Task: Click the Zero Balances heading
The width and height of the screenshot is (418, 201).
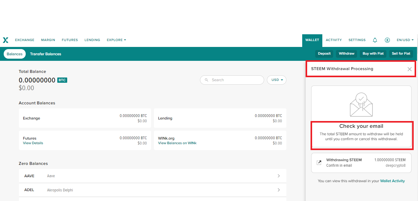Action: [x=33, y=164]
